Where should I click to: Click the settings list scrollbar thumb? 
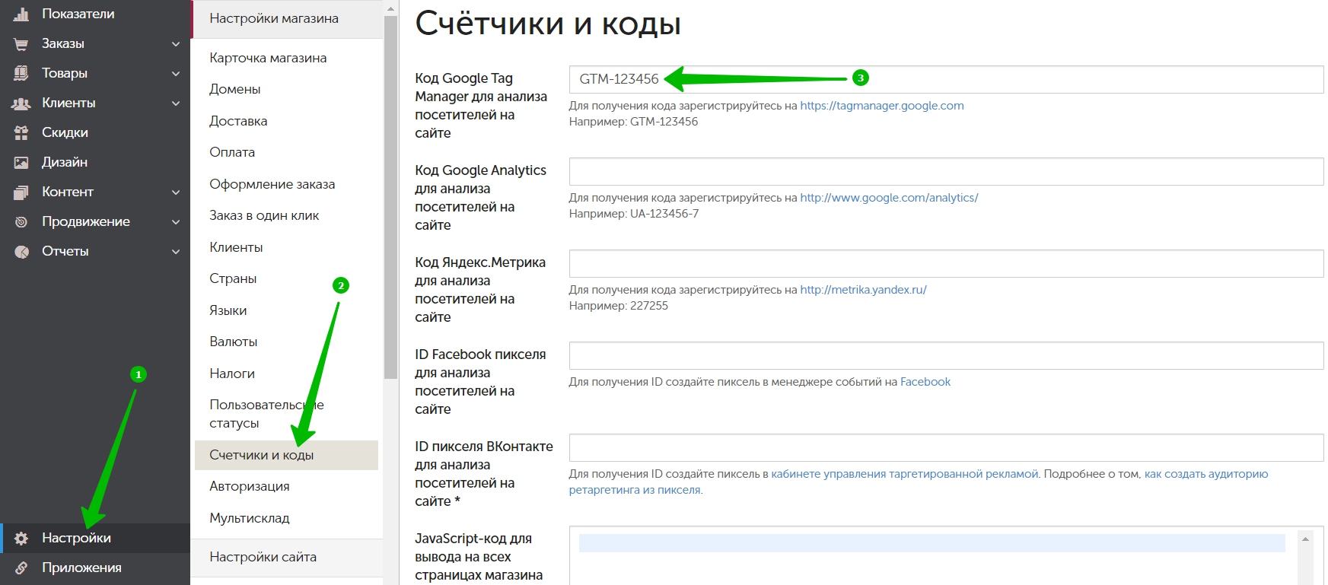tap(391, 198)
